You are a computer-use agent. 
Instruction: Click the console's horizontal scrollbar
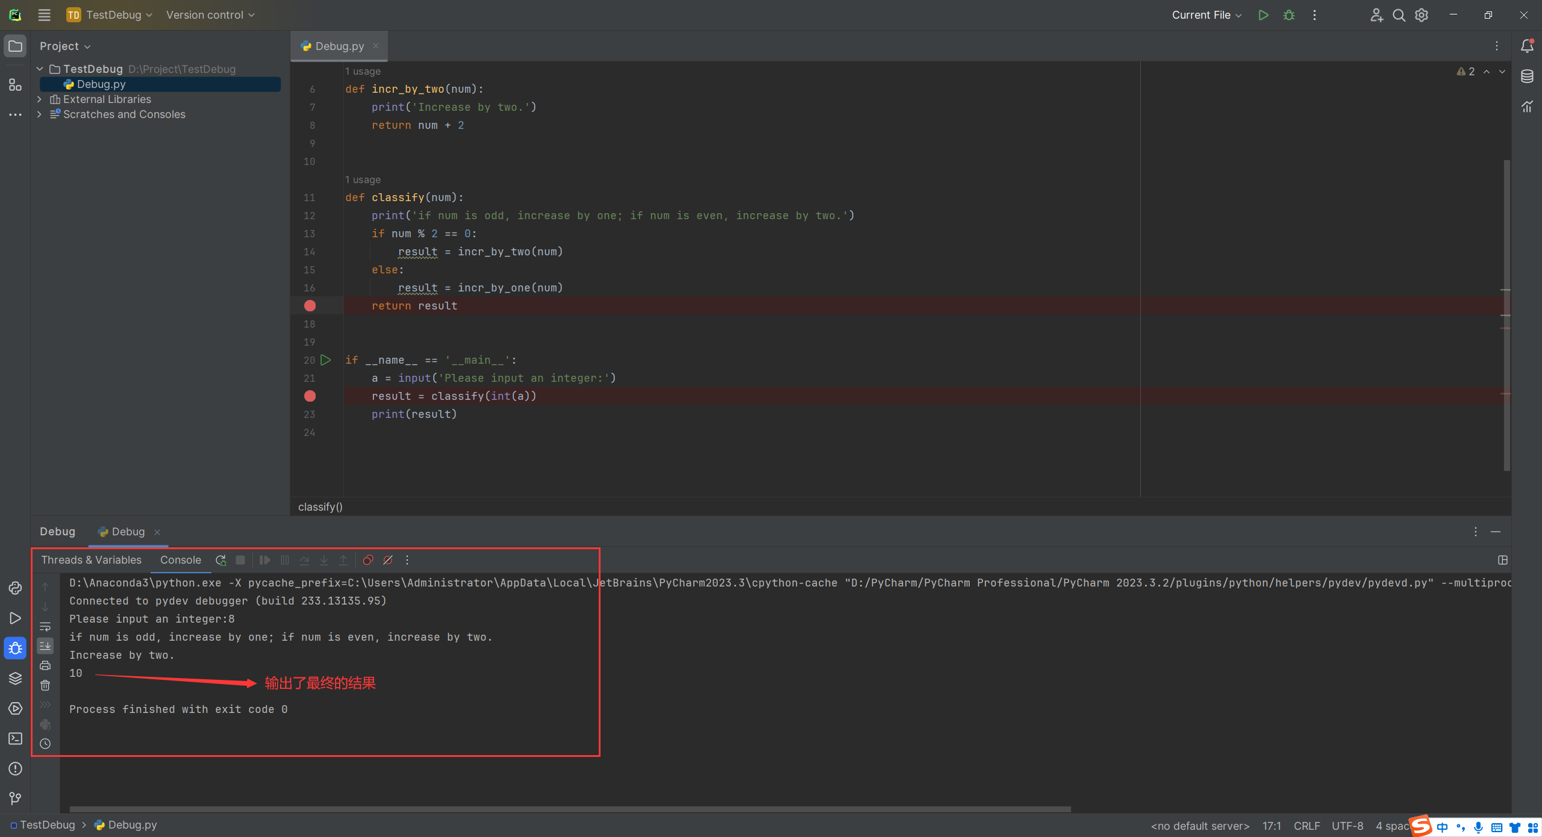570,809
